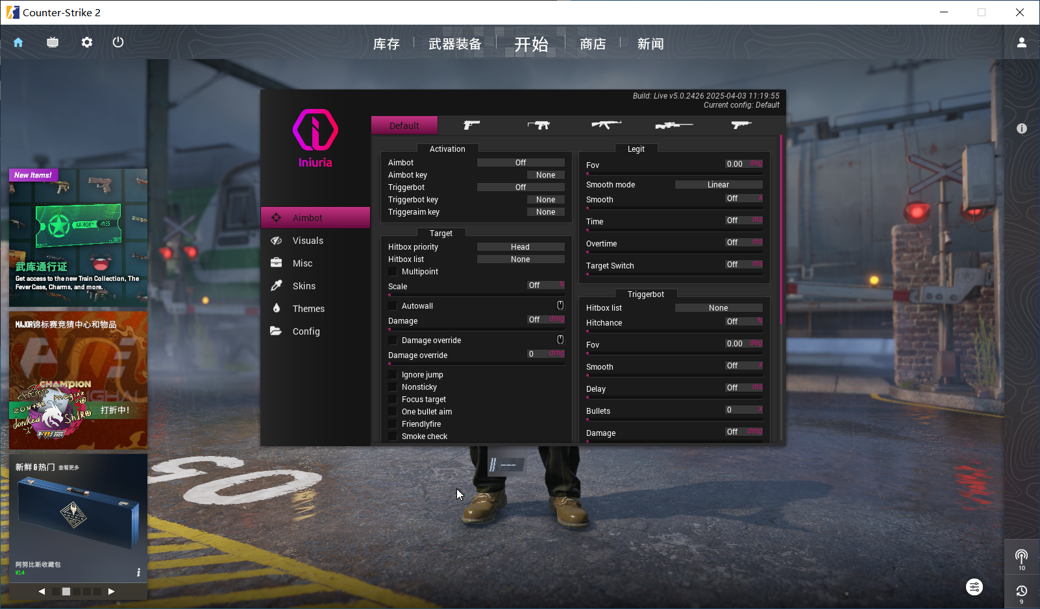This screenshot has width=1040, height=609.
Task: Click the Legit Fov slider
Action: [x=674, y=173]
